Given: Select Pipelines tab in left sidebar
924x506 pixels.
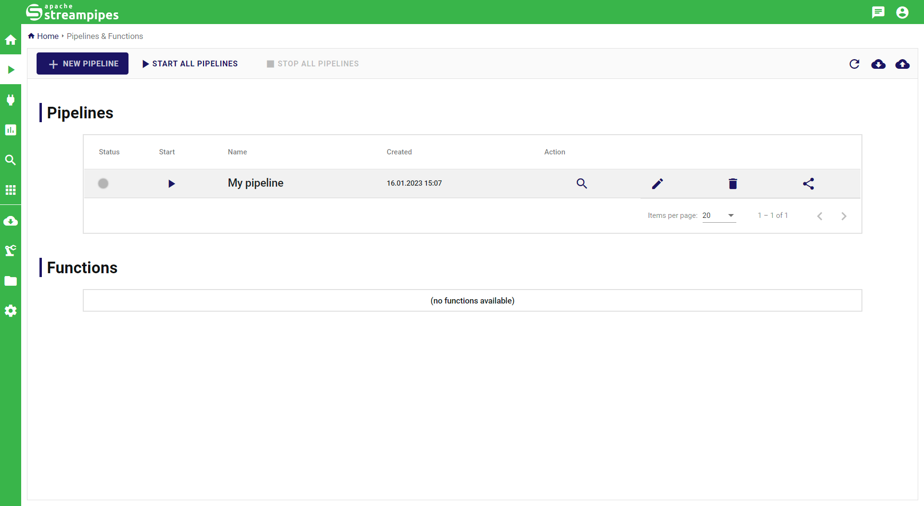Looking at the screenshot, I should (x=11, y=70).
